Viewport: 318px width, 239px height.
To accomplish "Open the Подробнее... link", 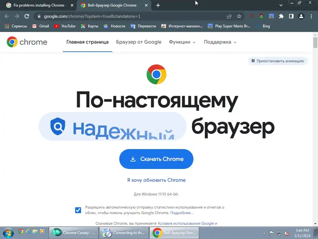I will point(182,213).
